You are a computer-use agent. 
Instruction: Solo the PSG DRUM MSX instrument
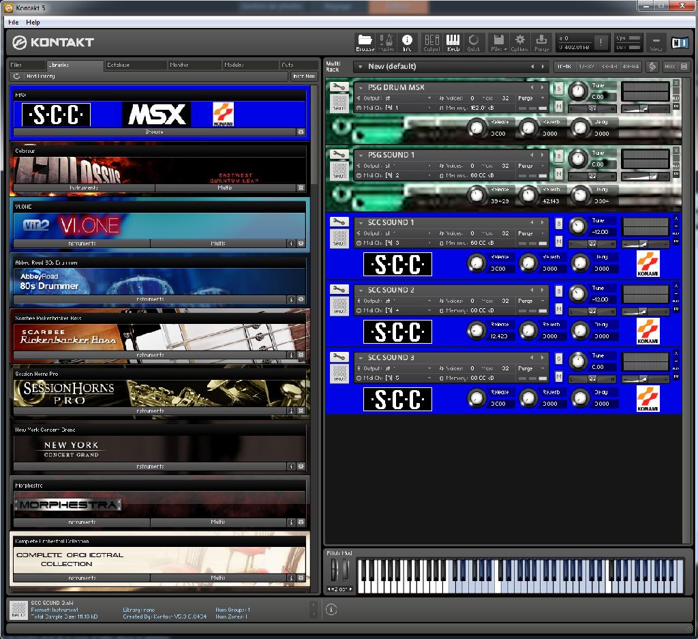click(x=559, y=88)
